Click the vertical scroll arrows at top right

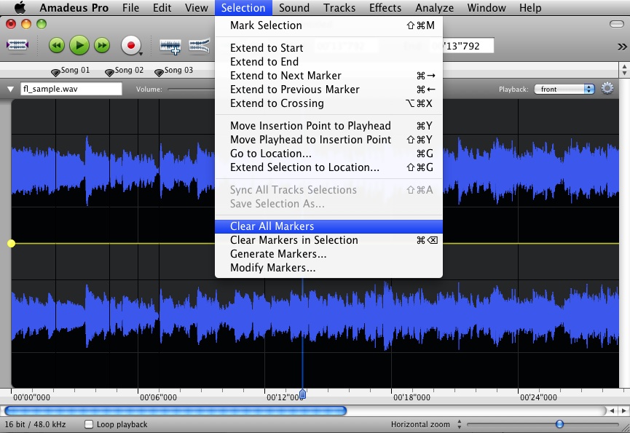[624, 69]
